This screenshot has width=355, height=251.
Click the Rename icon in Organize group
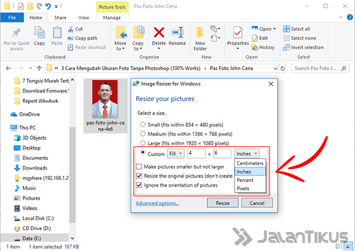pos(177,32)
